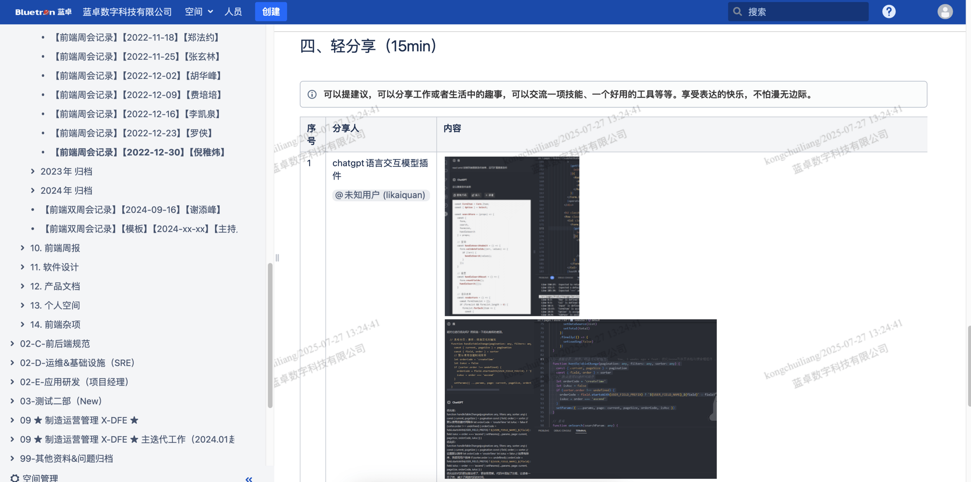Screen dimensions: 971x482
Task: Open 【2022-12-16】【李凯泉】 meeting record
Action: (x=137, y=114)
